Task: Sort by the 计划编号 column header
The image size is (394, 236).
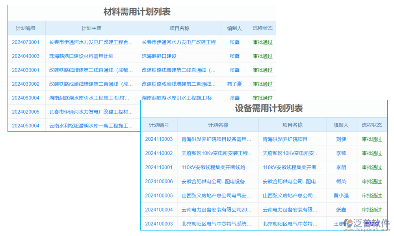Action: (x=26, y=28)
